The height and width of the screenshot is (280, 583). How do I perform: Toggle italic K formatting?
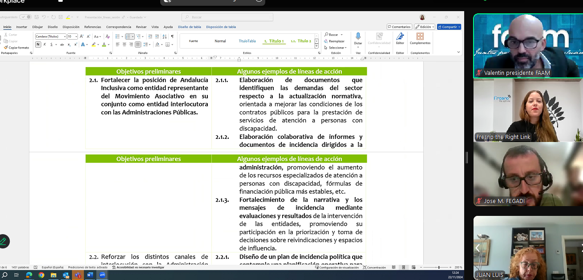tap(45, 45)
